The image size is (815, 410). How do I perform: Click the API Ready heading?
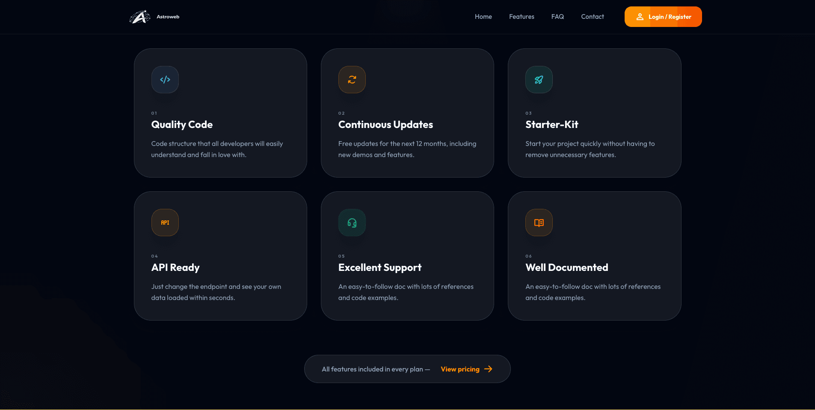coord(175,267)
